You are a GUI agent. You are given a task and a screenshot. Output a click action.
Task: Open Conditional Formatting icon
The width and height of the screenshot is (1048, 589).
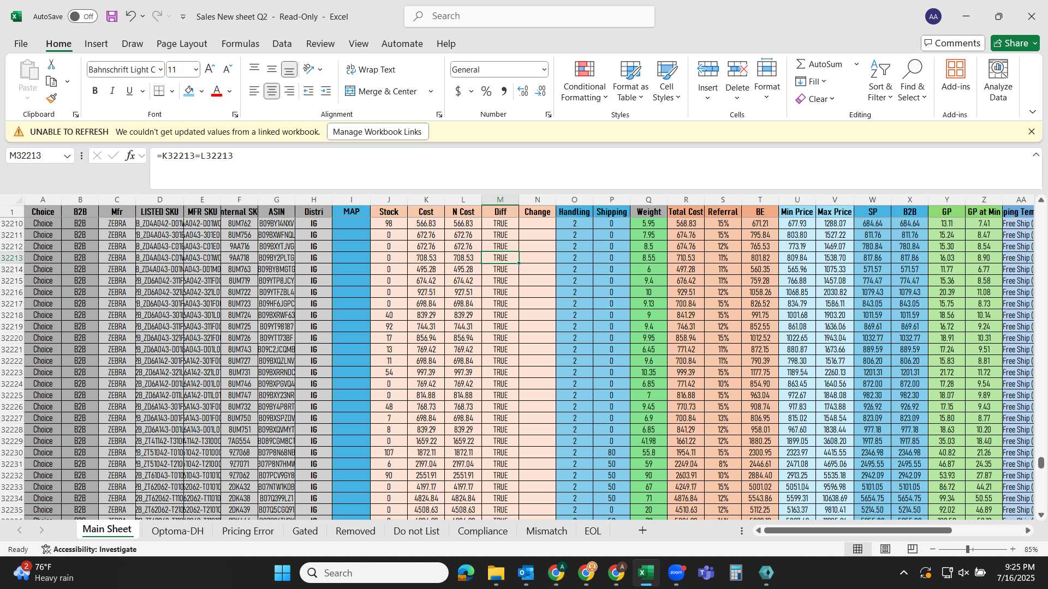tap(584, 69)
